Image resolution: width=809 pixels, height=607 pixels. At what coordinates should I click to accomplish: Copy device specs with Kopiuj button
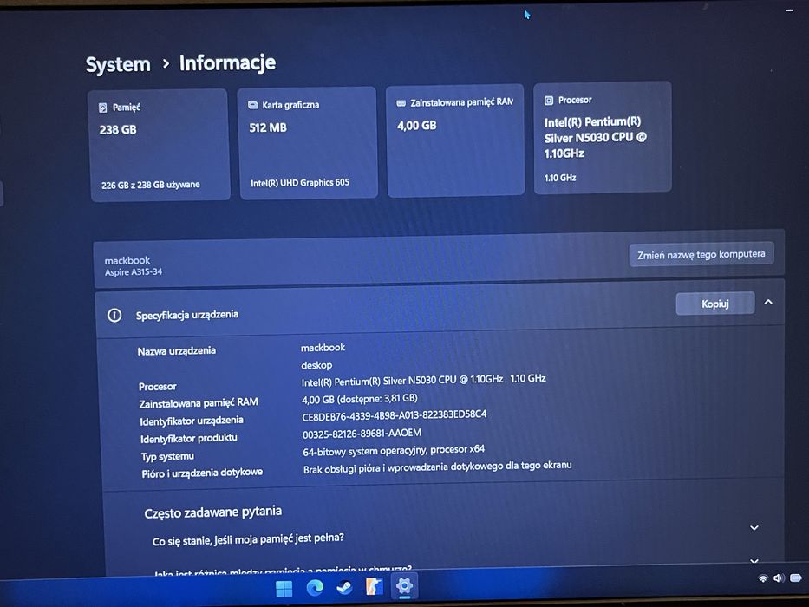715,303
